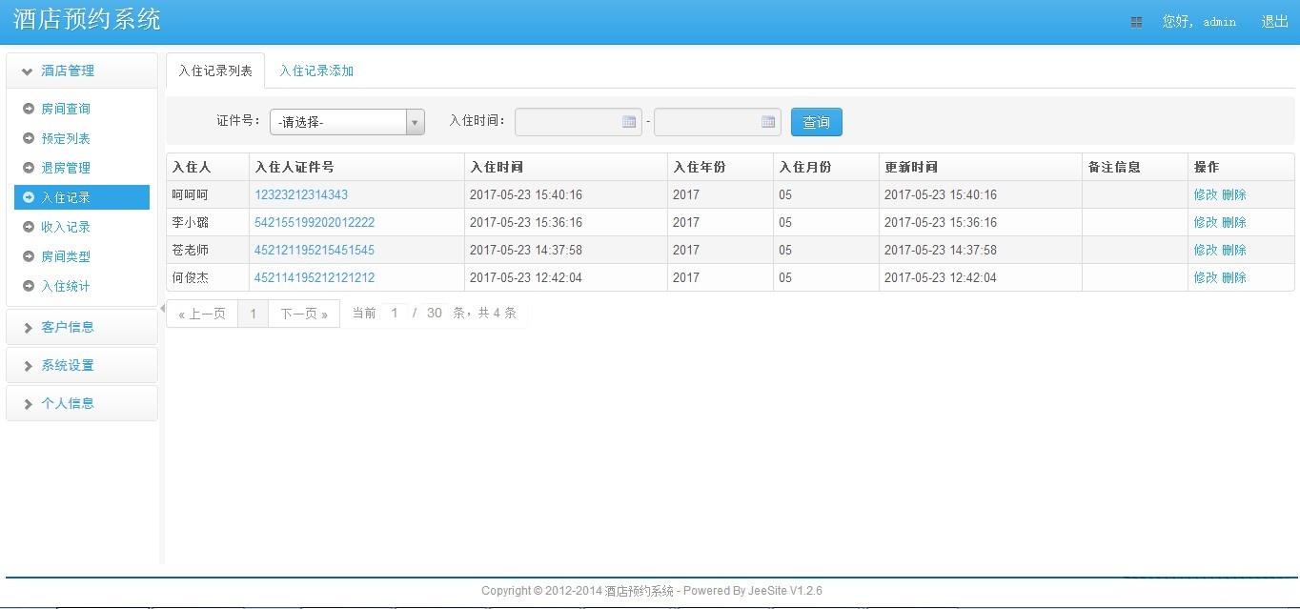The image size is (1300, 609).
Task: Open the calendar icon in end date field
Action: tap(768, 122)
